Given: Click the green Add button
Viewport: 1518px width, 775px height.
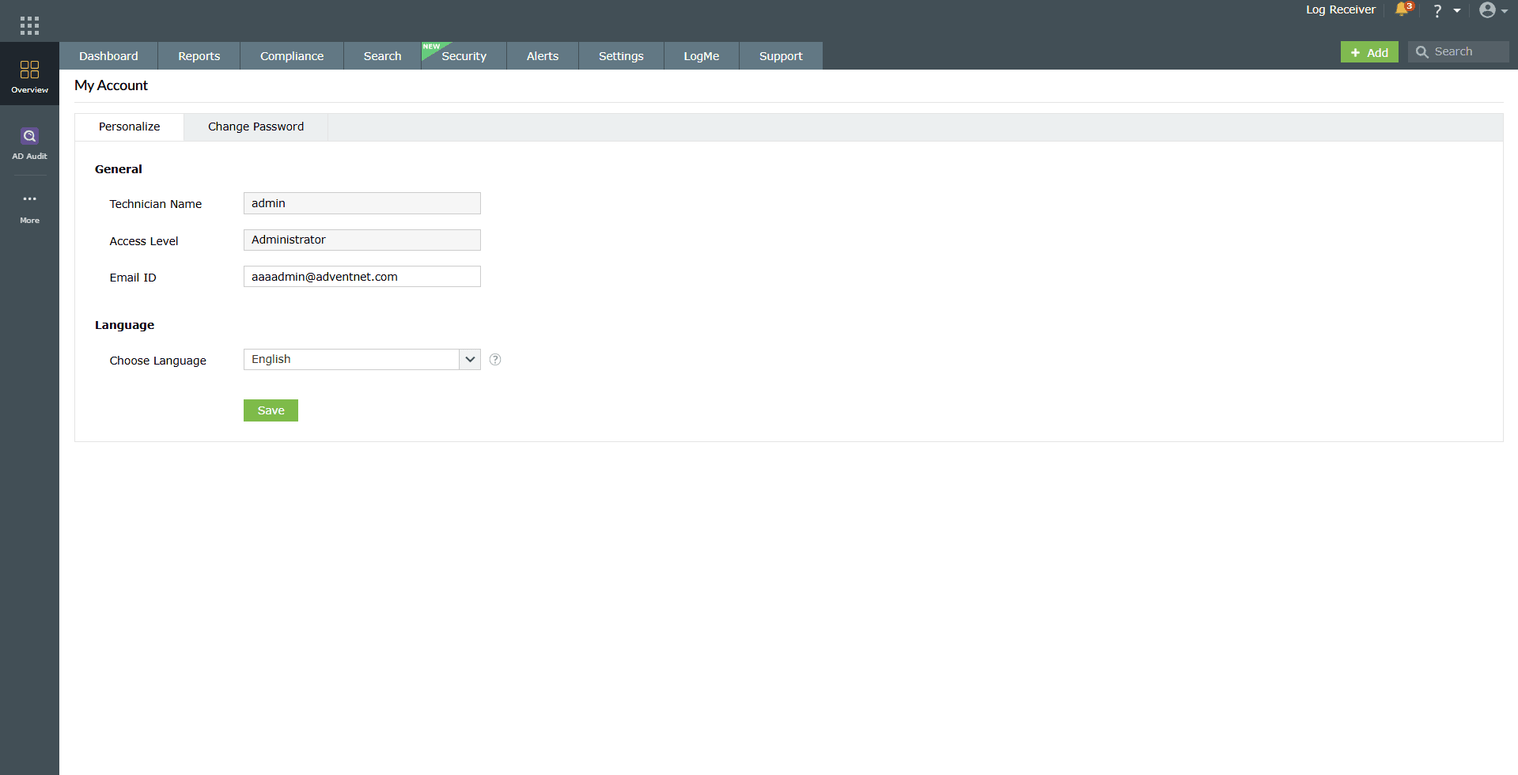Looking at the screenshot, I should click(1369, 52).
